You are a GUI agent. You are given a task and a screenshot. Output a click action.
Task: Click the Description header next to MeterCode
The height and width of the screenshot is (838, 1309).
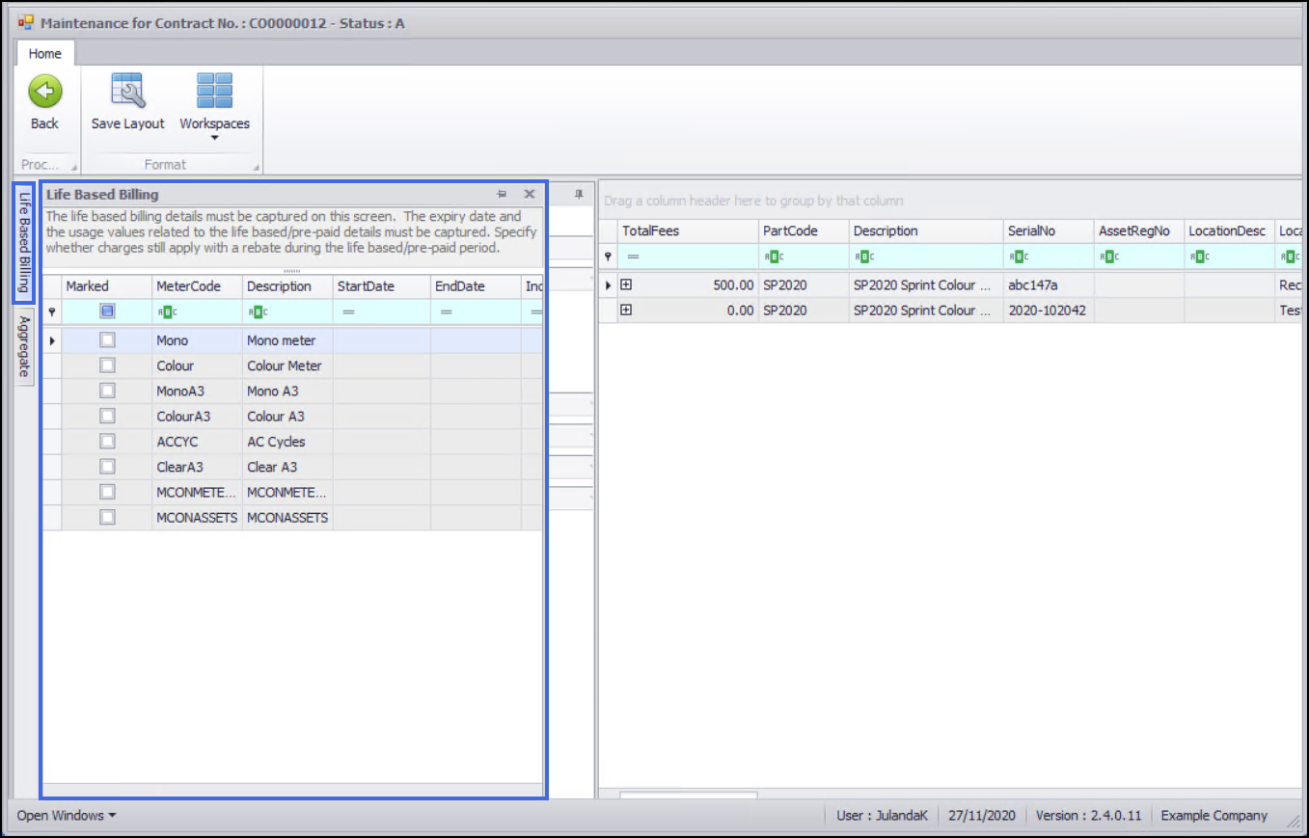point(288,286)
